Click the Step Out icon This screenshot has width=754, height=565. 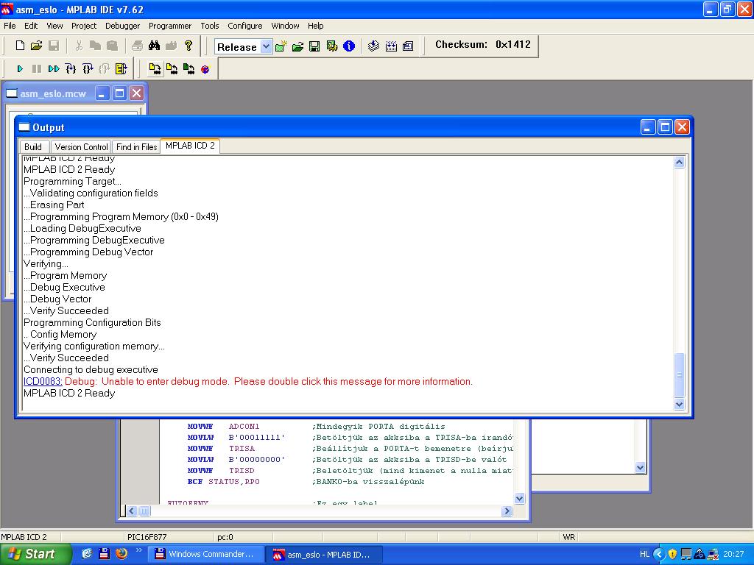click(x=105, y=69)
